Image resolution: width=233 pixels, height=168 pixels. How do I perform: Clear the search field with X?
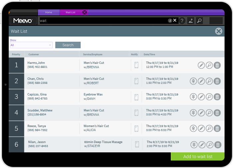175,20
